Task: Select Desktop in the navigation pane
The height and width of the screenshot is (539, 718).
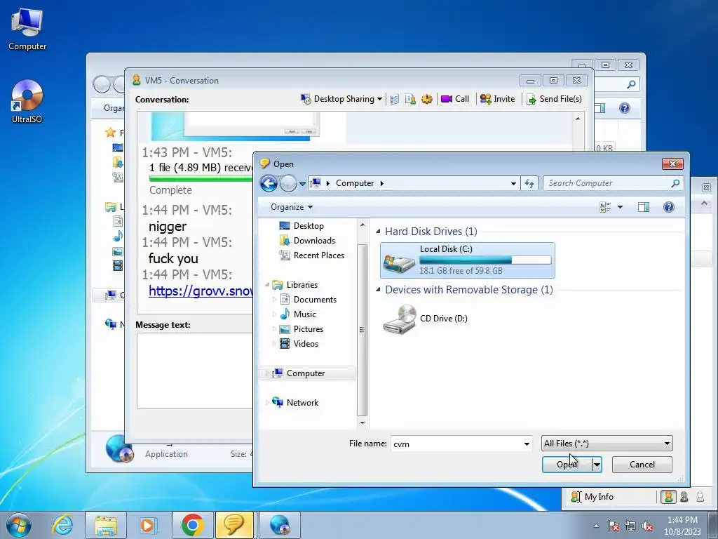Action: 302,226
